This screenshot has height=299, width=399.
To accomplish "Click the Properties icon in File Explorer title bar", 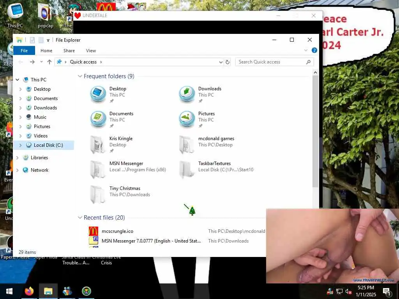I will 32,40.
